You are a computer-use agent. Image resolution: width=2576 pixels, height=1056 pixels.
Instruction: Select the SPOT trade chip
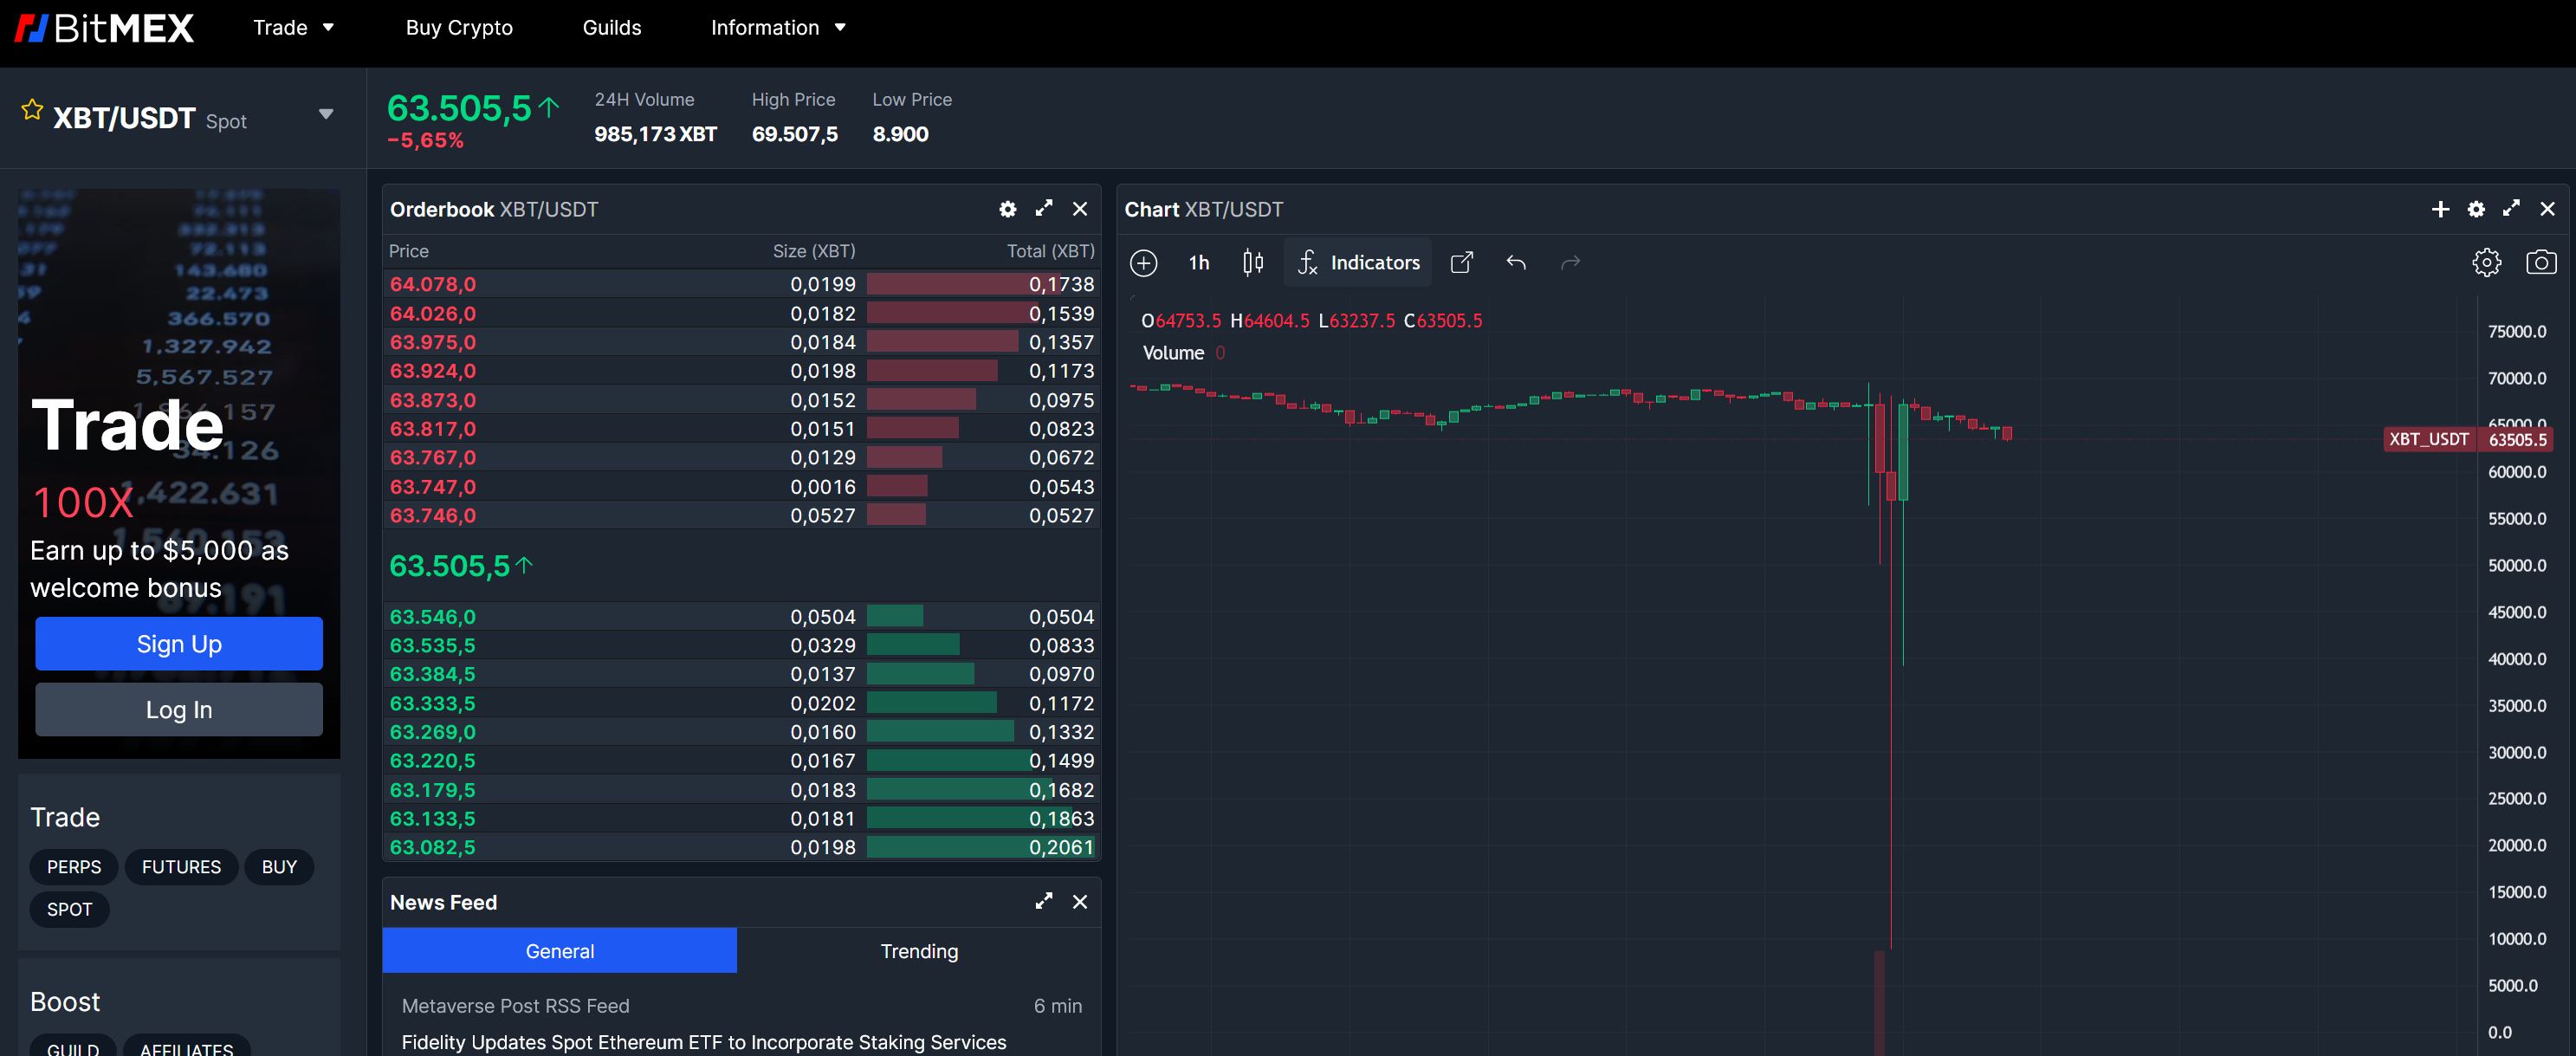pyautogui.click(x=69, y=910)
